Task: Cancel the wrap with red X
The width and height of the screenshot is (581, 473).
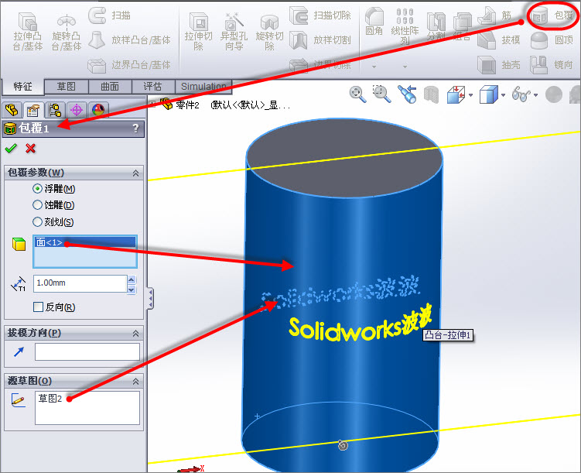Action: 30,149
